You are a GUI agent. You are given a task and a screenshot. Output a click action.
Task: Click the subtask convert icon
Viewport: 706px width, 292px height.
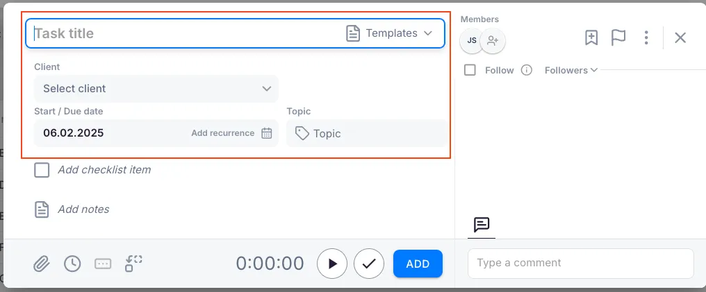coord(133,264)
